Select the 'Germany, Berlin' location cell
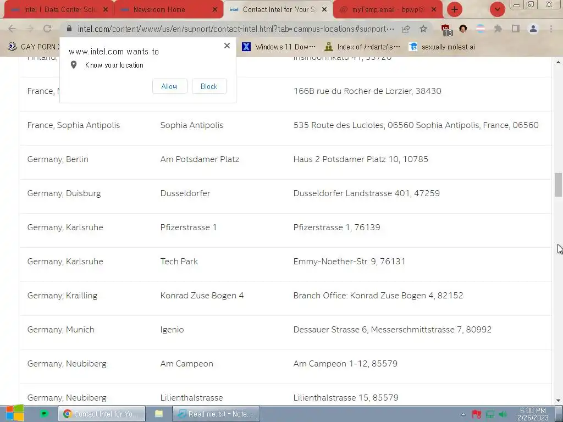Viewport: 563px width, 422px height. [x=58, y=159]
